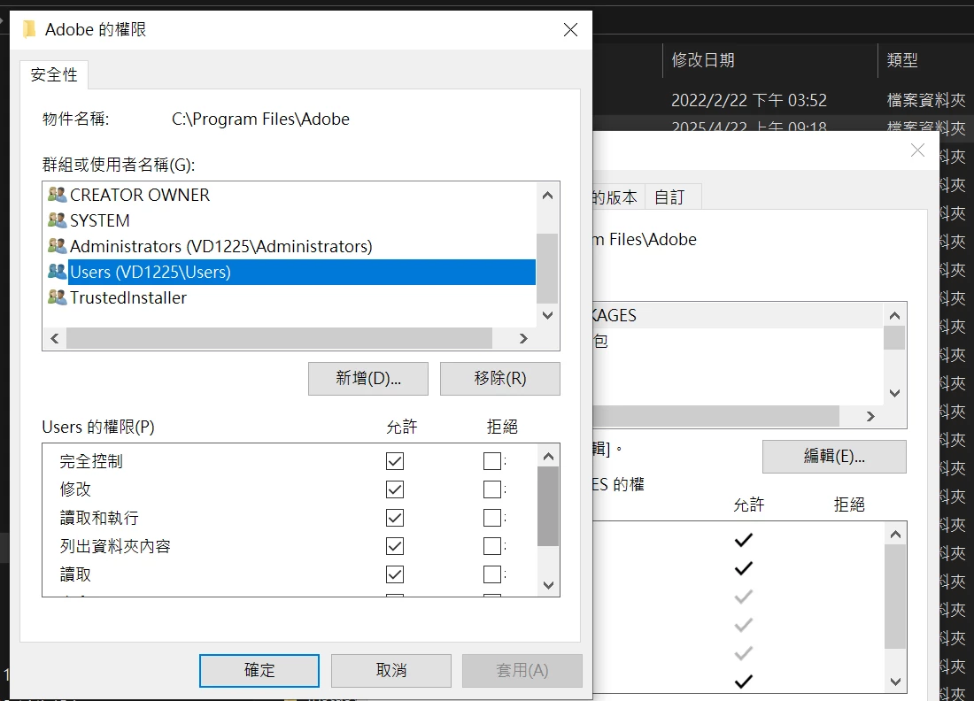Click properties window group list scroll up arrow
The height and width of the screenshot is (701, 974).
click(x=894, y=316)
